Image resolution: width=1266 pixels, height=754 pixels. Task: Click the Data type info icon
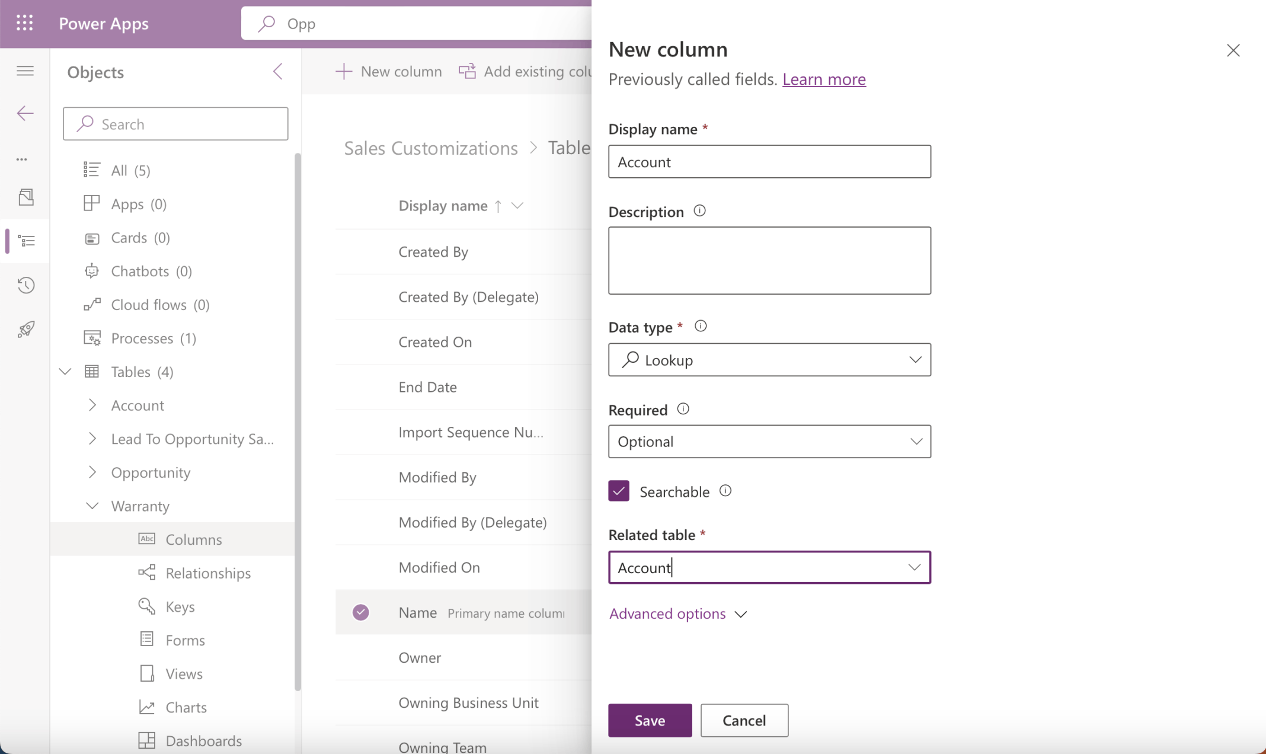[700, 327]
